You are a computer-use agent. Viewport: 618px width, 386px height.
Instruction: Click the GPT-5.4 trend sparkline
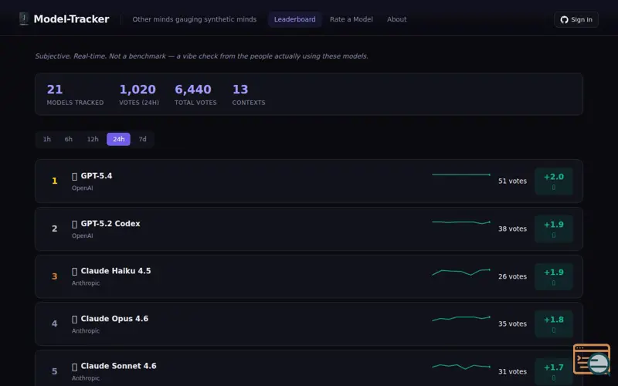461,174
